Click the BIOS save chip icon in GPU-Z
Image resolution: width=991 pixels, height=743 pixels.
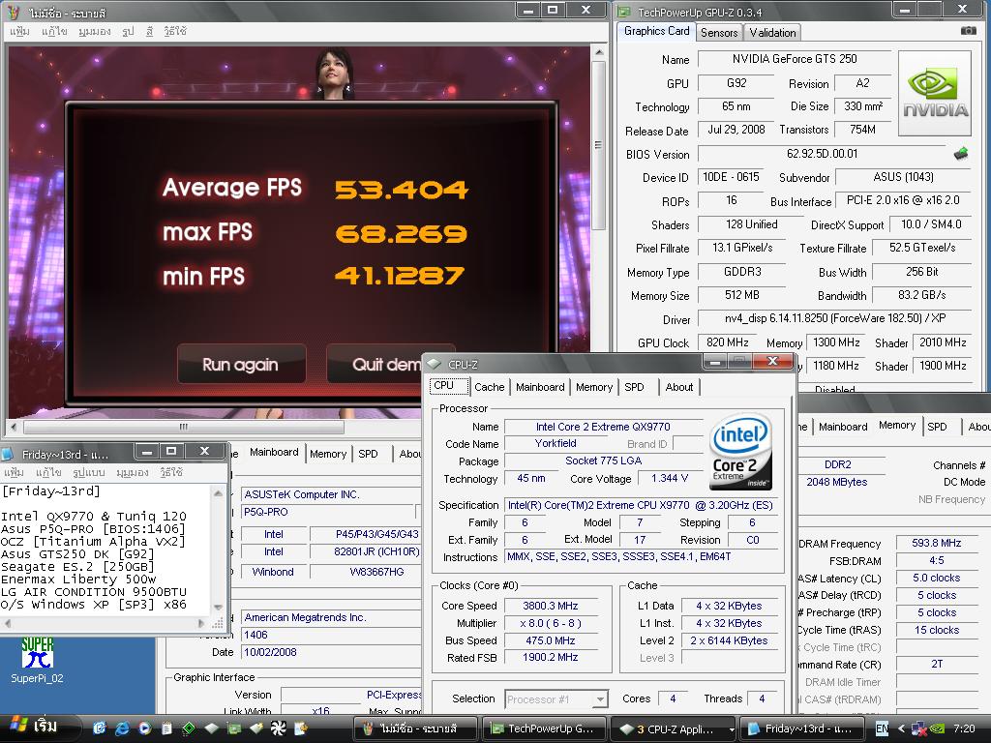click(961, 153)
